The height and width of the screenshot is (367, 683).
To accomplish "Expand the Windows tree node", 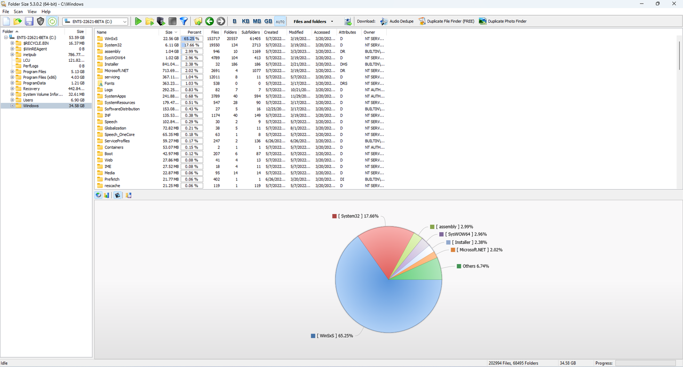I will [x=12, y=105].
